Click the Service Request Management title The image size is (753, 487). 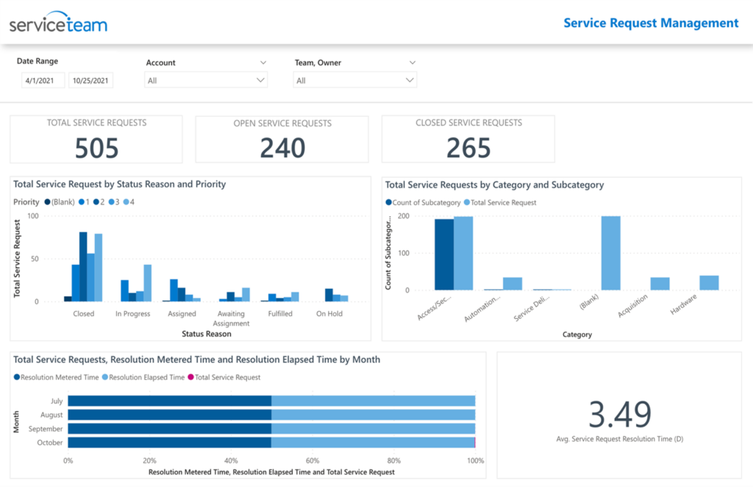click(x=651, y=23)
